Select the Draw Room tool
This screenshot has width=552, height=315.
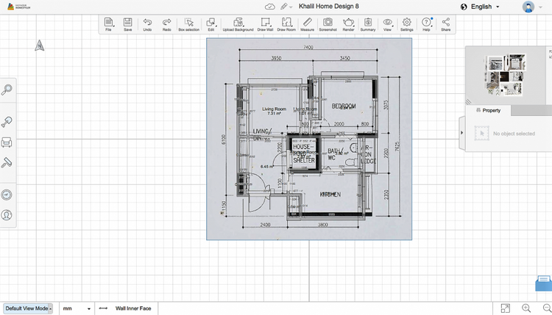pyautogui.click(x=286, y=24)
